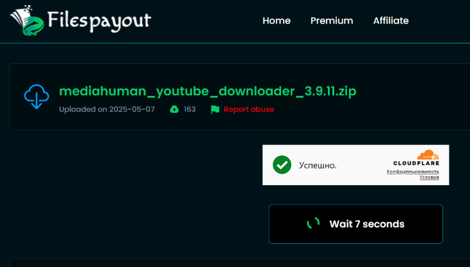
Task: Click the green download count cloud icon
Action: click(174, 109)
